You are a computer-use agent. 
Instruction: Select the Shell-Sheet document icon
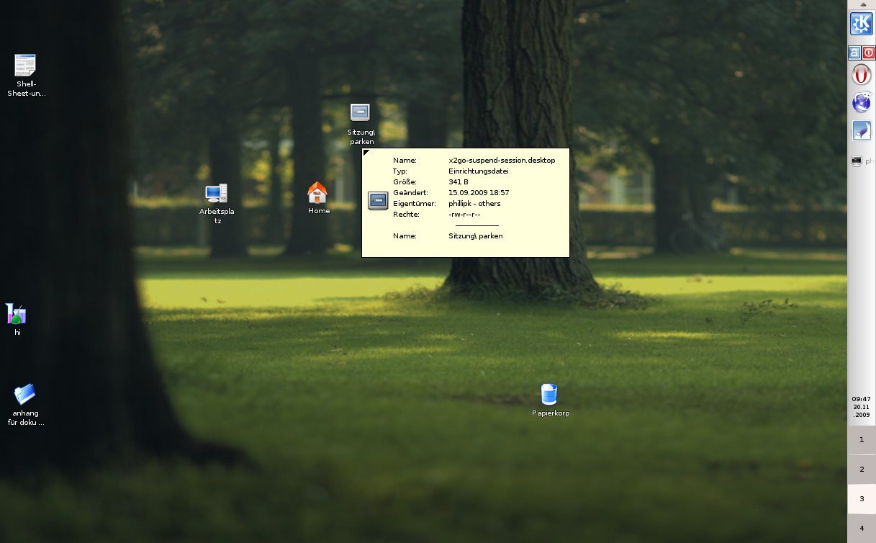point(25,66)
